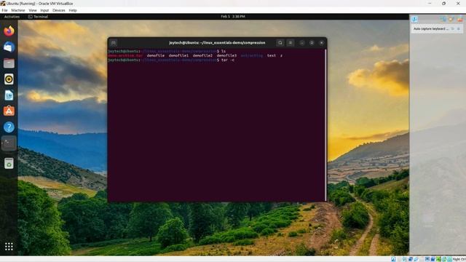
Task: Open Thunderbird mail from the dock
Action: 9,47
